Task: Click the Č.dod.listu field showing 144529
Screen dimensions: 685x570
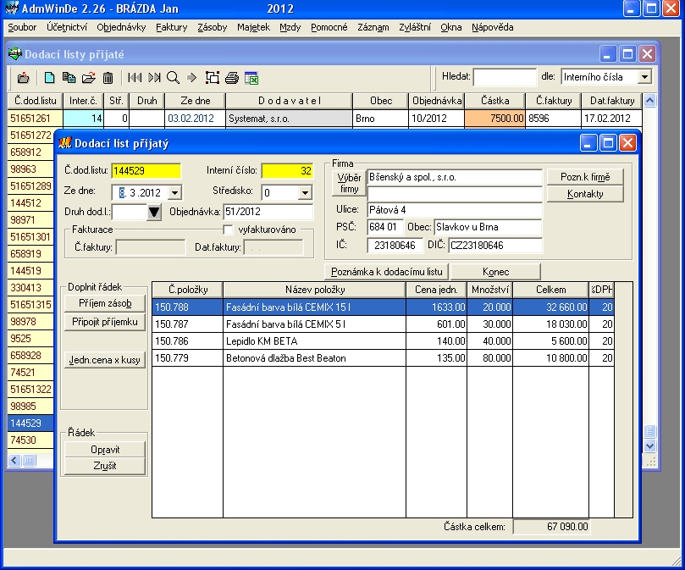Action: [146, 170]
